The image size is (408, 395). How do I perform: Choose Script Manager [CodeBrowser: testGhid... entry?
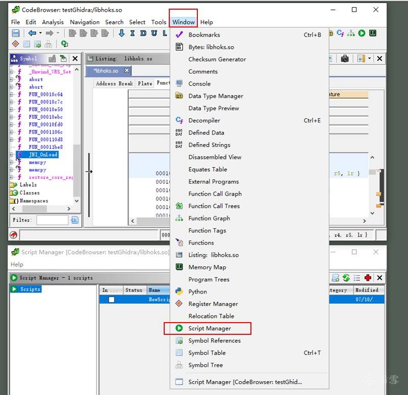[249, 382]
